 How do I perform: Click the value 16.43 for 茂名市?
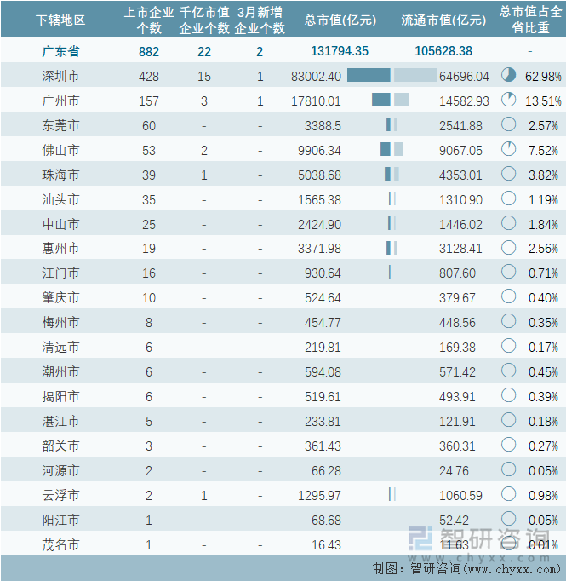tap(326, 545)
